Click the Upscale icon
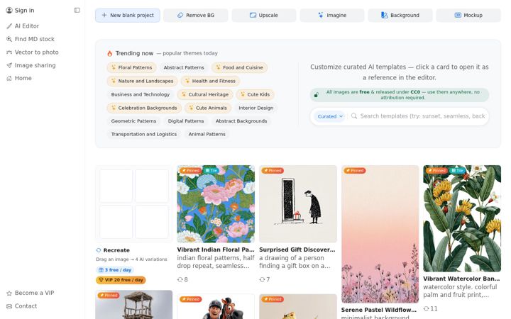This screenshot has width=511, height=319. (x=253, y=15)
